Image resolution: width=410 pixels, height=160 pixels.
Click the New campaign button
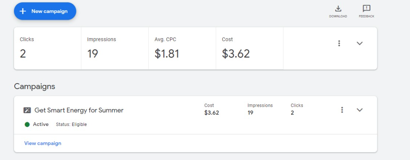coord(45,11)
